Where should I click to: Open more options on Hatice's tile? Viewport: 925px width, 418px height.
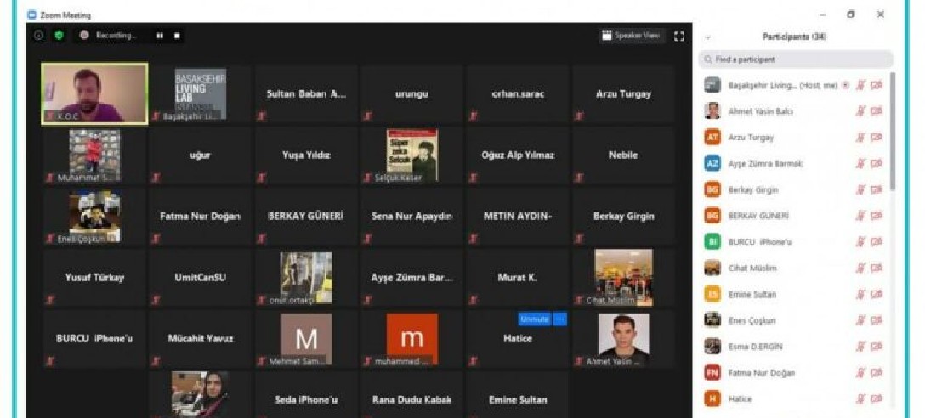tap(559, 319)
